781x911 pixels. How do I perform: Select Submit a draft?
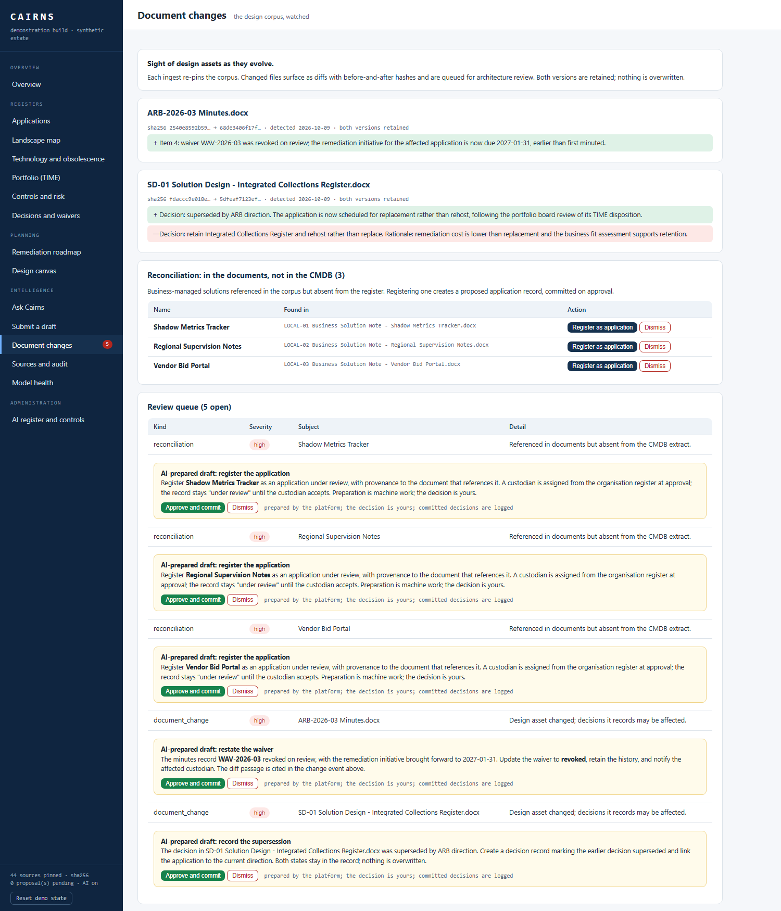(x=34, y=326)
